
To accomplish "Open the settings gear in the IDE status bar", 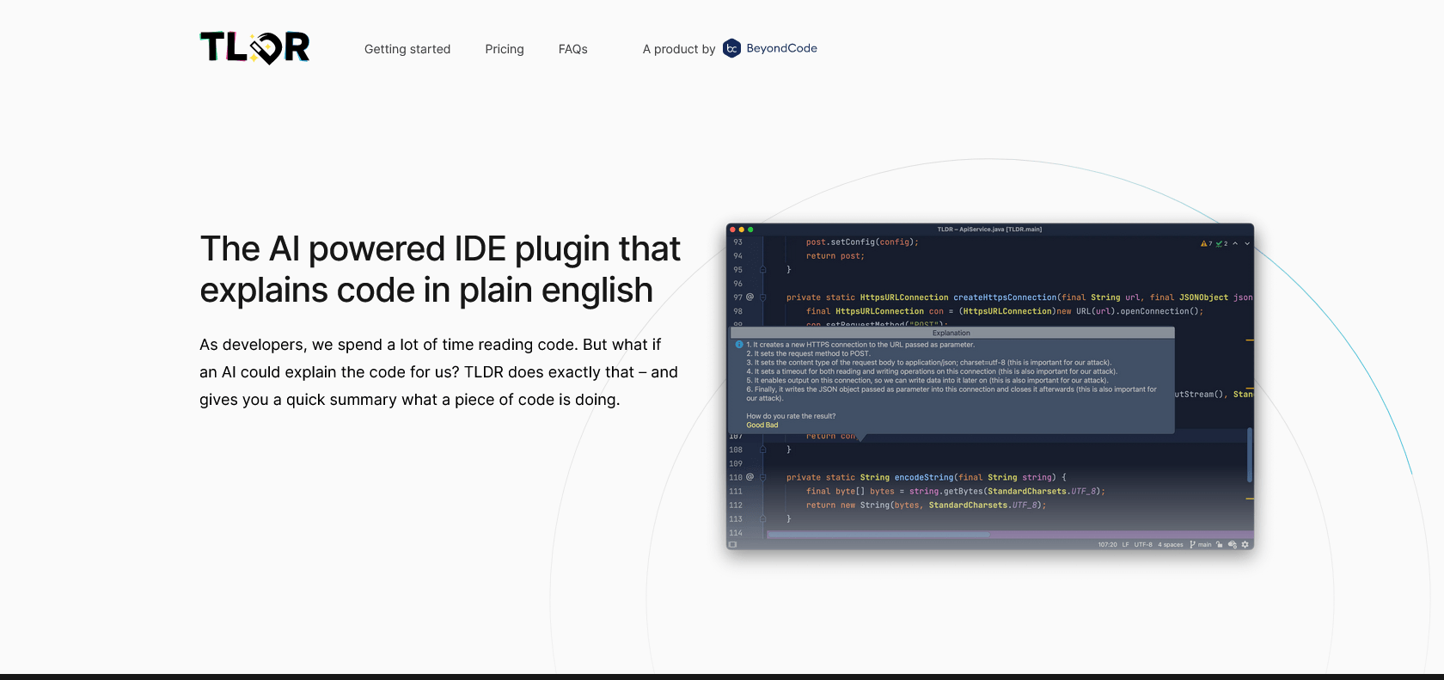I will tap(1245, 544).
